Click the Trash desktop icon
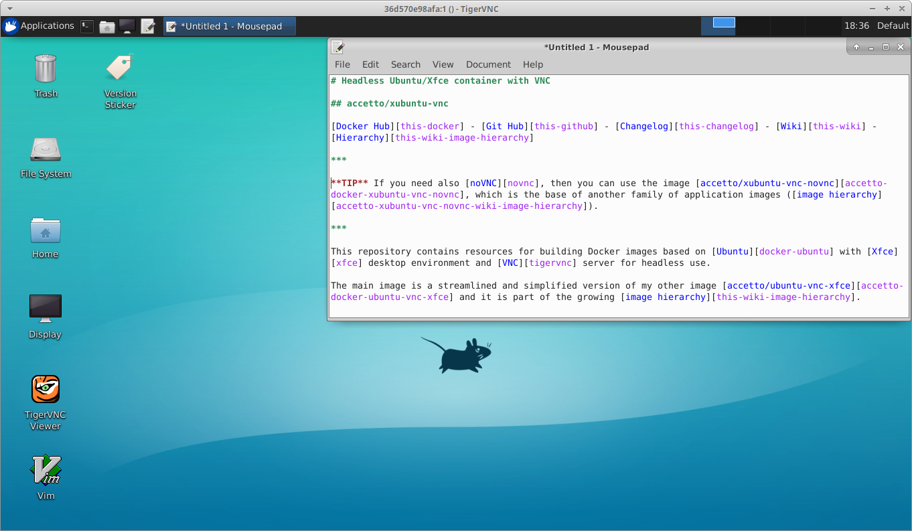 46,76
